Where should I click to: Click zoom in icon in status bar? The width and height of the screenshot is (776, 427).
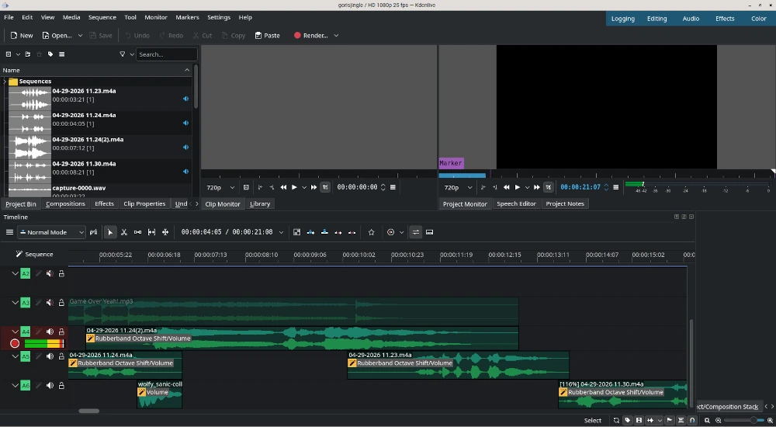click(x=770, y=421)
